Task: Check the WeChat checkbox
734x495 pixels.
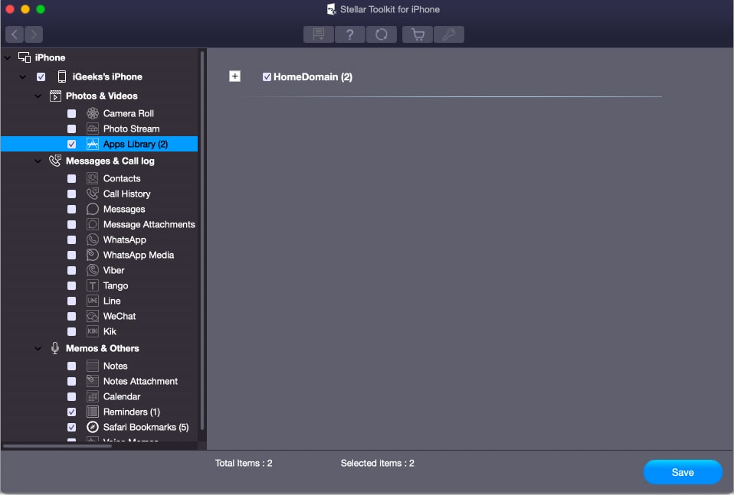Action: point(71,316)
